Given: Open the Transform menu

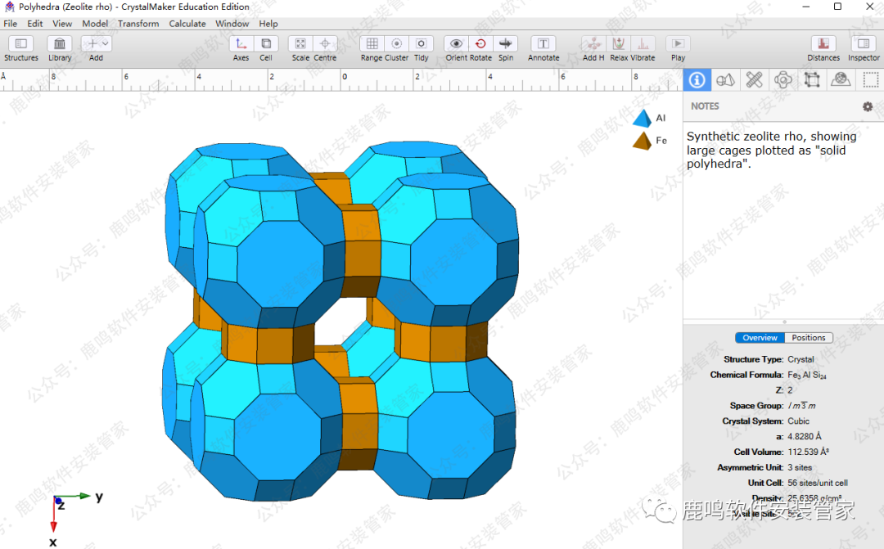Looking at the screenshot, I should click(138, 24).
